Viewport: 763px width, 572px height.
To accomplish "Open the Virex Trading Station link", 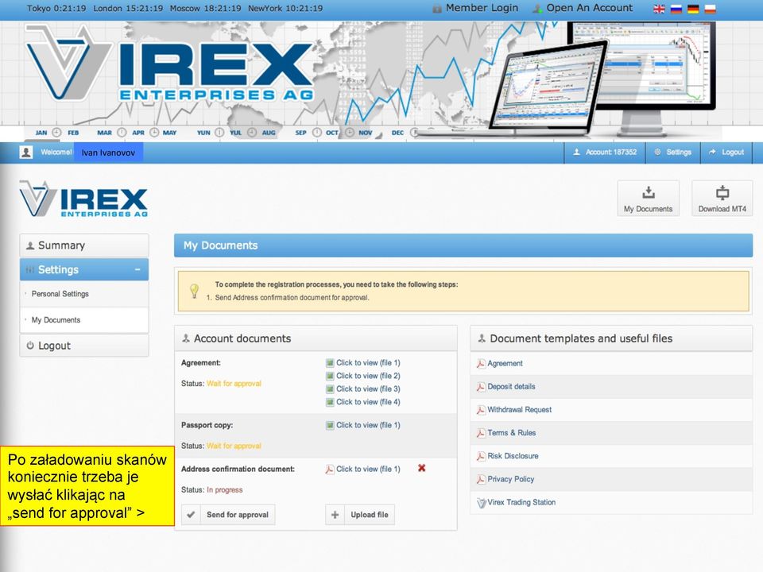I will (521, 502).
